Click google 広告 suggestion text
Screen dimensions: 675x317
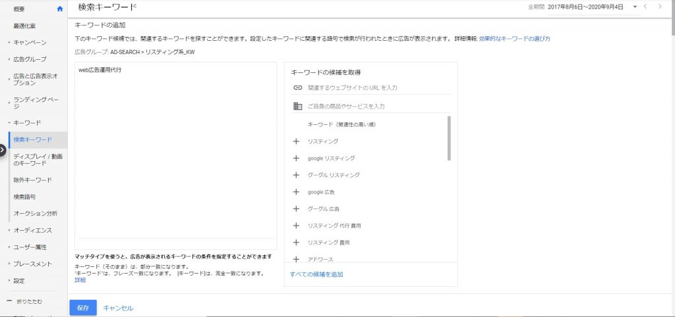coord(321,192)
